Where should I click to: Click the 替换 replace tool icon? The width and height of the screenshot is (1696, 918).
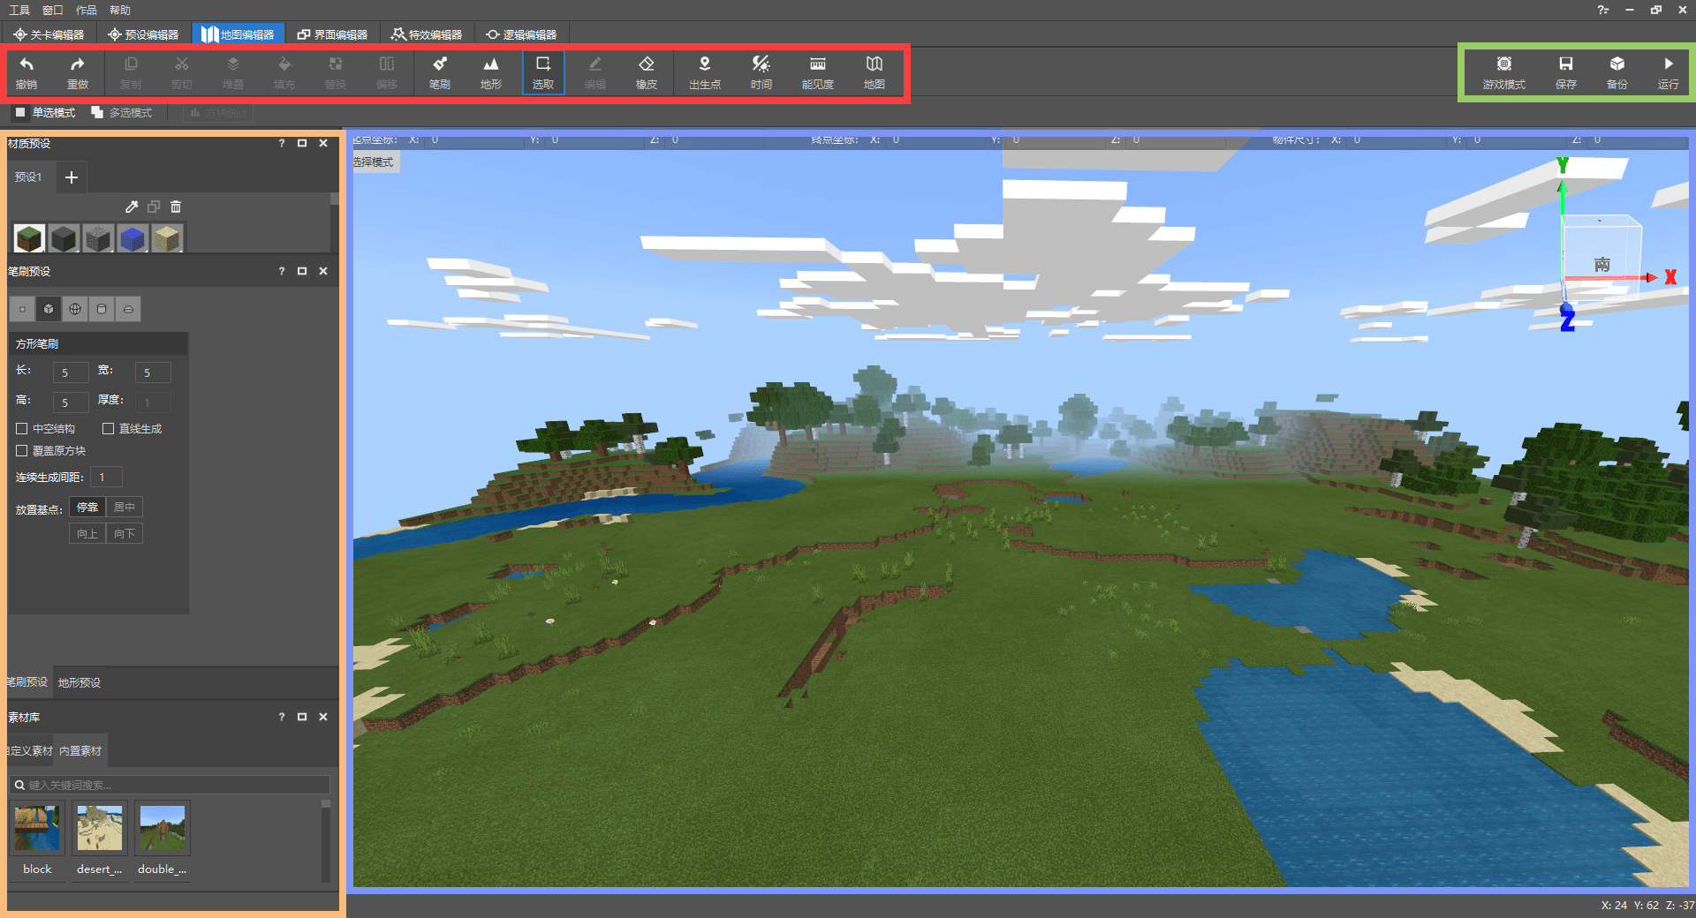pos(336,64)
